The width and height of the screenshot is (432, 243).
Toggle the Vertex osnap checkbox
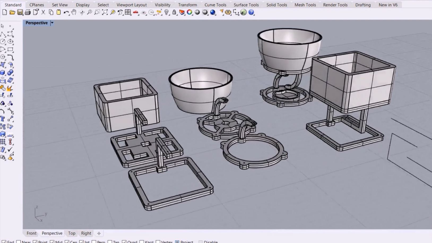[x=158, y=242]
